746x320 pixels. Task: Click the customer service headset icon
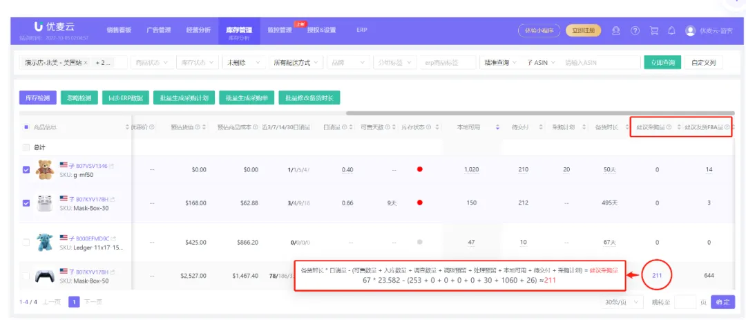coord(616,31)
